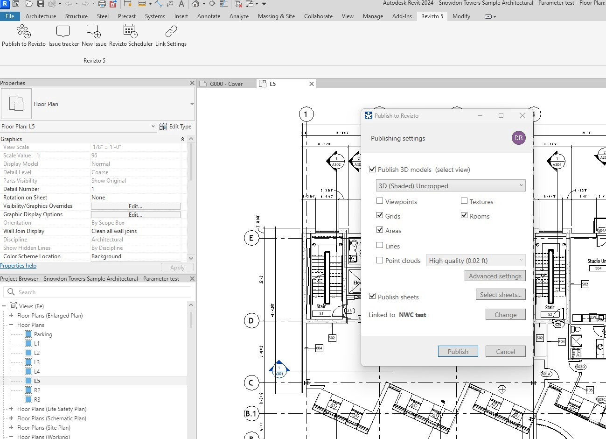This screenshot has width=606, height=439.
Task: Open the Properties help link
Action: (18, 266)
